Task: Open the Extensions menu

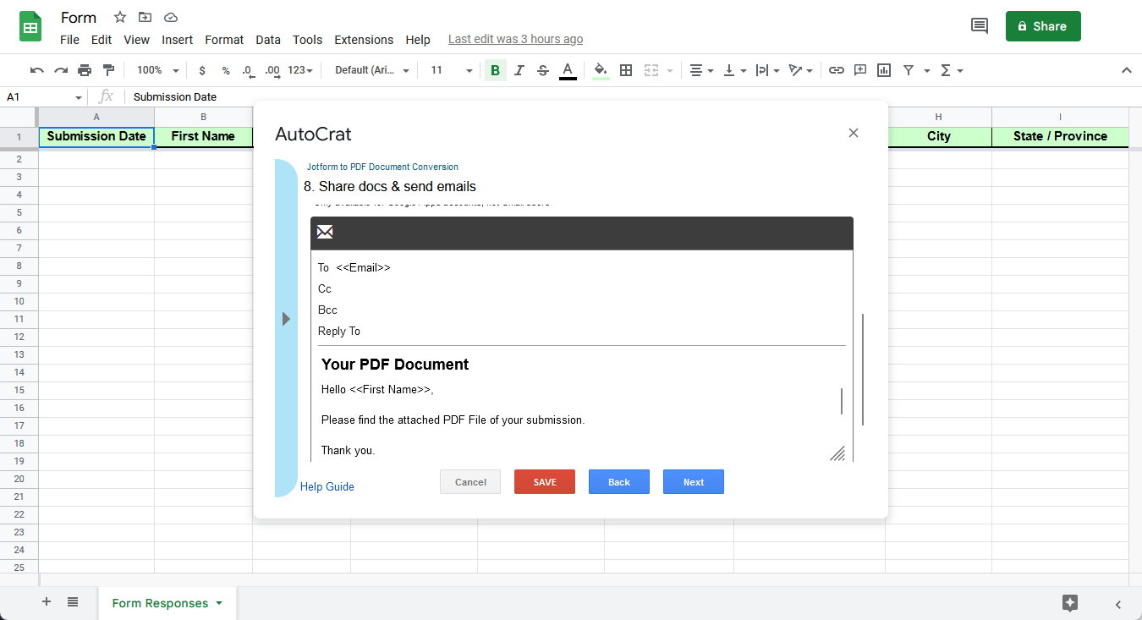Action: click(364, 40)
